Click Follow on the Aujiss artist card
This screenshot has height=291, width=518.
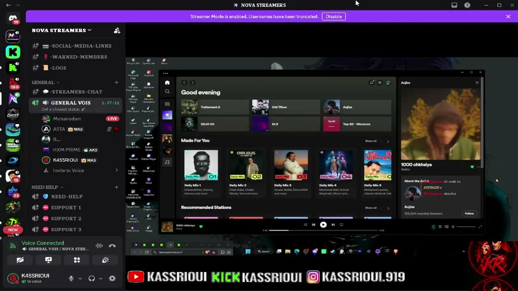click(469, 213)
